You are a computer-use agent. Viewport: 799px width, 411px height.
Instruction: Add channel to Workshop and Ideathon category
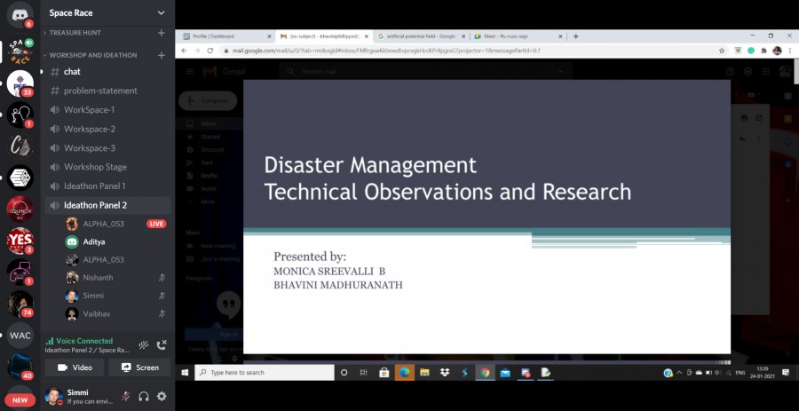(161, 55)
